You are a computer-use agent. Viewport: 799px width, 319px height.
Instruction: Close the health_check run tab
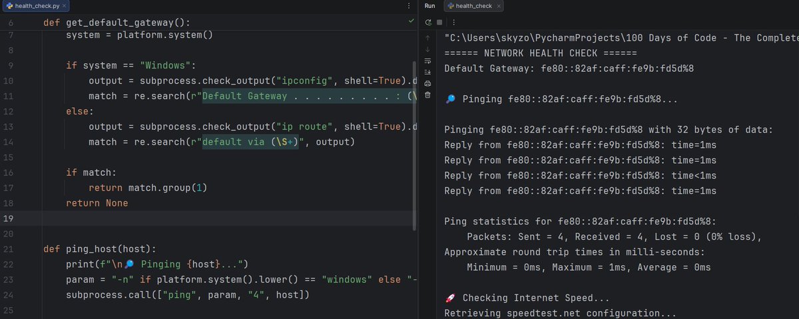point(498,6)
